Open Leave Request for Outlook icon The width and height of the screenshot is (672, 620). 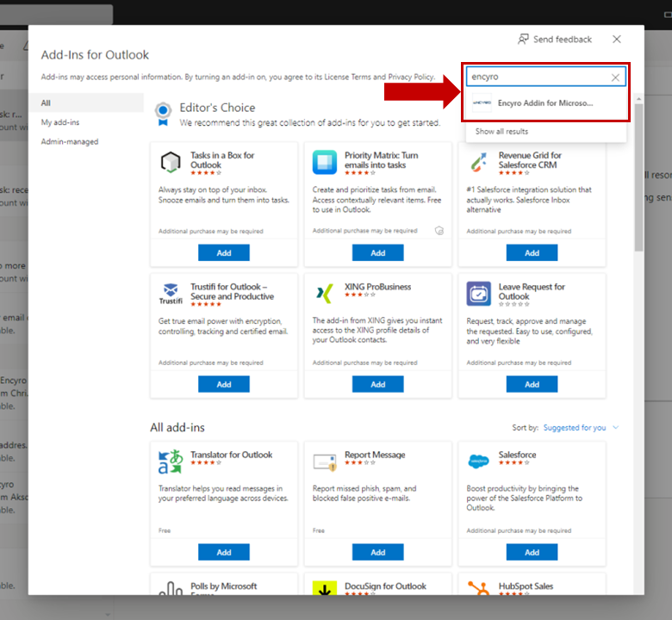pyautogui.click(x=479, y=294)
